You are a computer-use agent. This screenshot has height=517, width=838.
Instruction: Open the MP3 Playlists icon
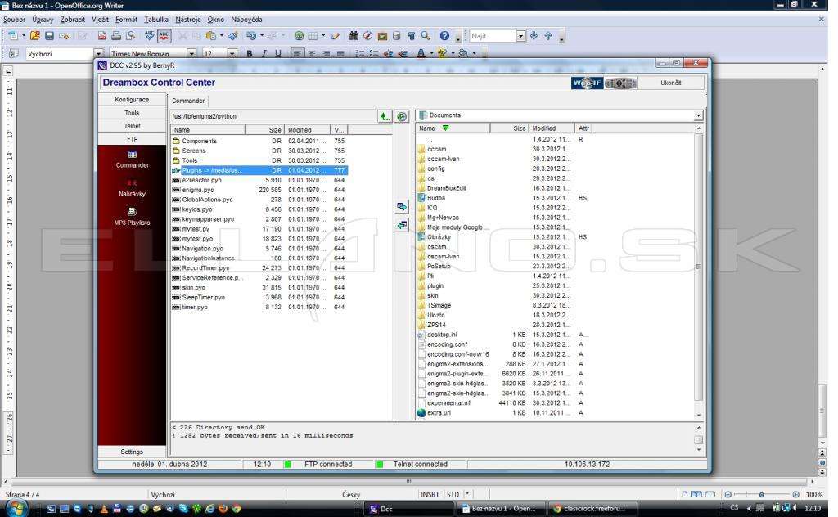[132, 216]
